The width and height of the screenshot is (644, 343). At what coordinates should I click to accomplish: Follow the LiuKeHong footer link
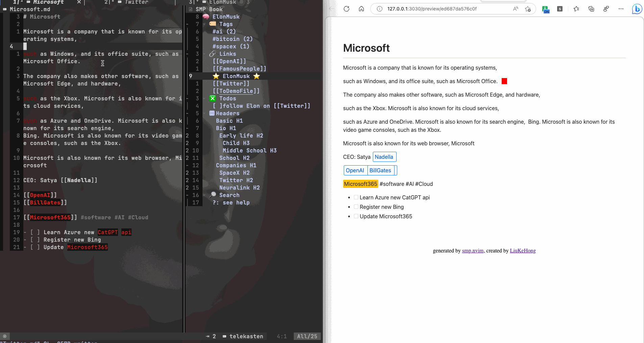click(x=523, y=251)
